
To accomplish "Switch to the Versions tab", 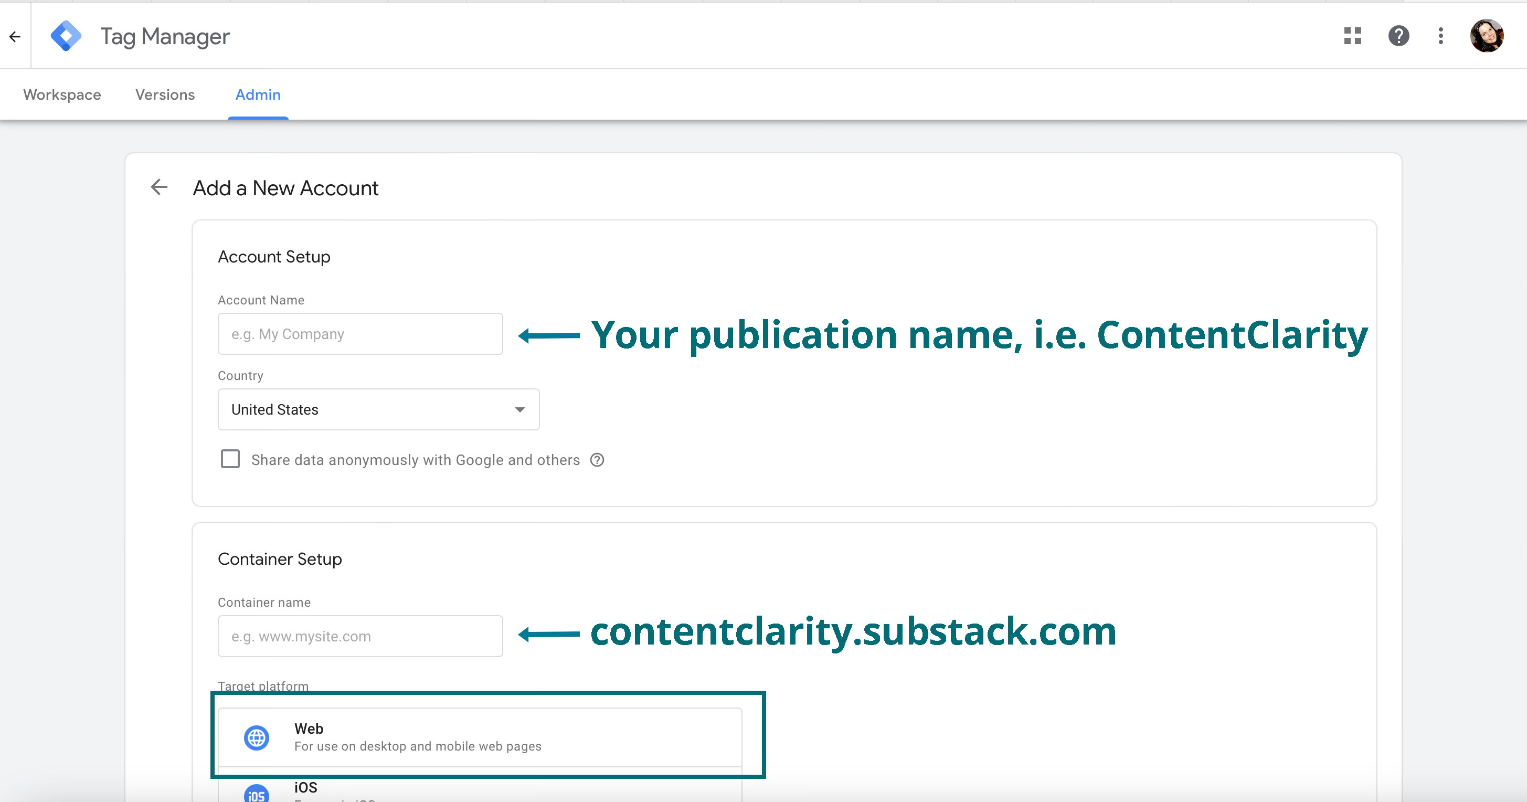I will pyautogui.click(x=165, y=95).
